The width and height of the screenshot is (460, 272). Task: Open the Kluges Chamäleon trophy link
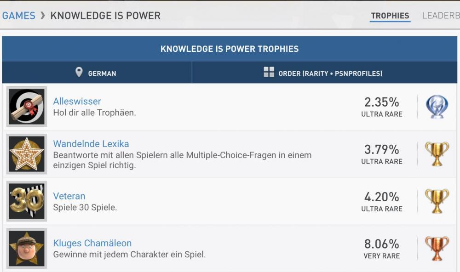point(92,243)
